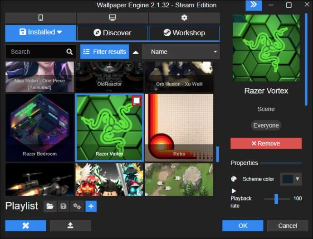Image resolution: width=313 pixels, height=239 pixels.
Task: Select the rocket aircraft wallpaper thumbnail
Action: [39, 179]
